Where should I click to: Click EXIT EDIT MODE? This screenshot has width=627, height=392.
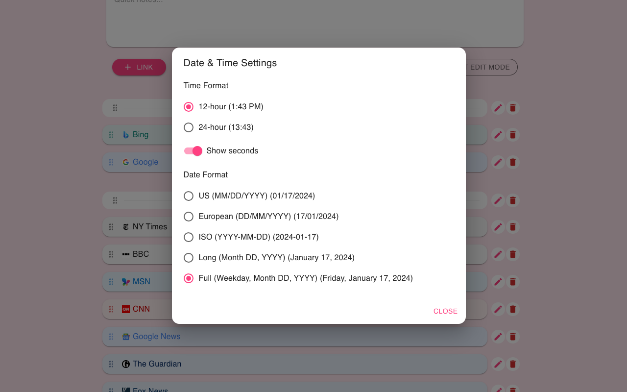click(x=490, y=67)
